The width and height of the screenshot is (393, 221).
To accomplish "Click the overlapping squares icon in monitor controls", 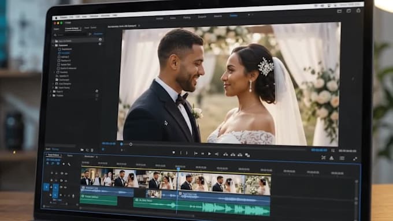I will click(x=247, y=155).
